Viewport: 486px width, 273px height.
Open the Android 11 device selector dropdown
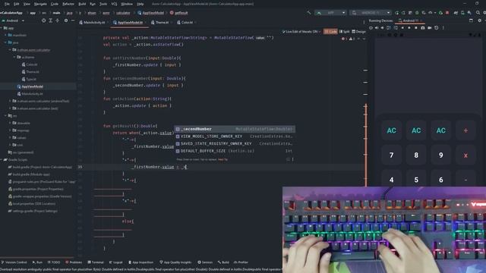pos(371,13)
